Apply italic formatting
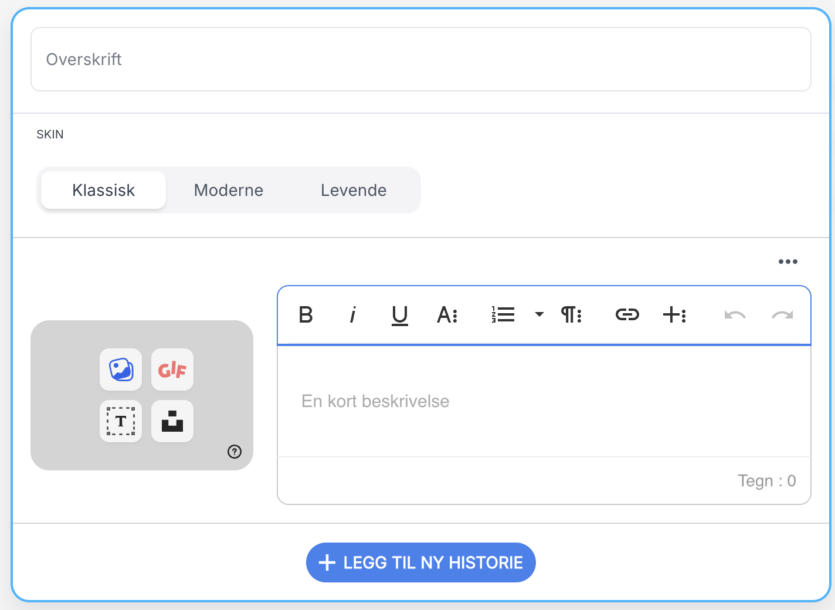The height and width of the screenshot is (610, 835). tap(352, 315)
